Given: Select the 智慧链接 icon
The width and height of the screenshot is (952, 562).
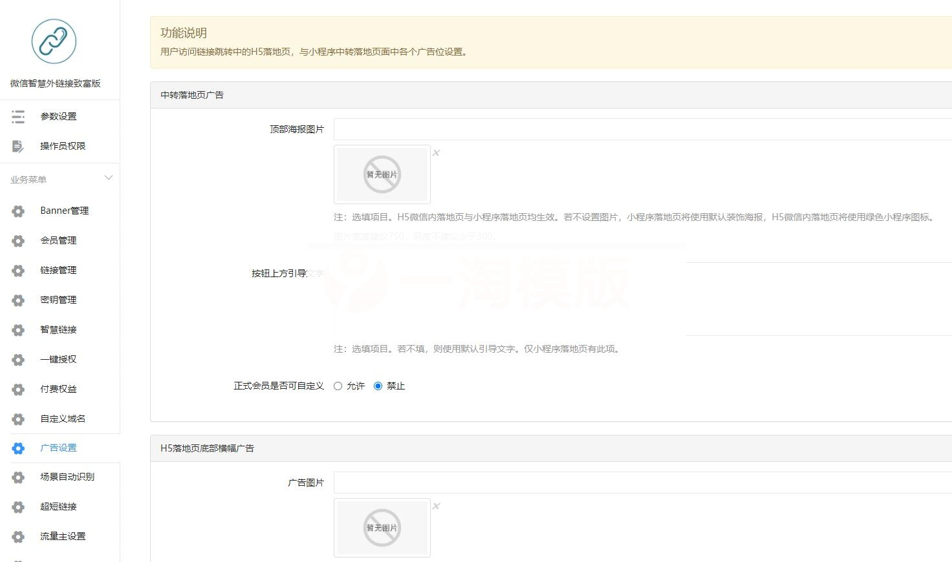Looking at the screenshot, I should pos(17,329).
